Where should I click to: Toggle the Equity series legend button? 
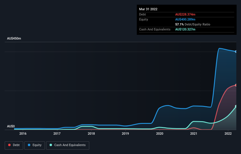pyautogui.click(x=35, y=145)
